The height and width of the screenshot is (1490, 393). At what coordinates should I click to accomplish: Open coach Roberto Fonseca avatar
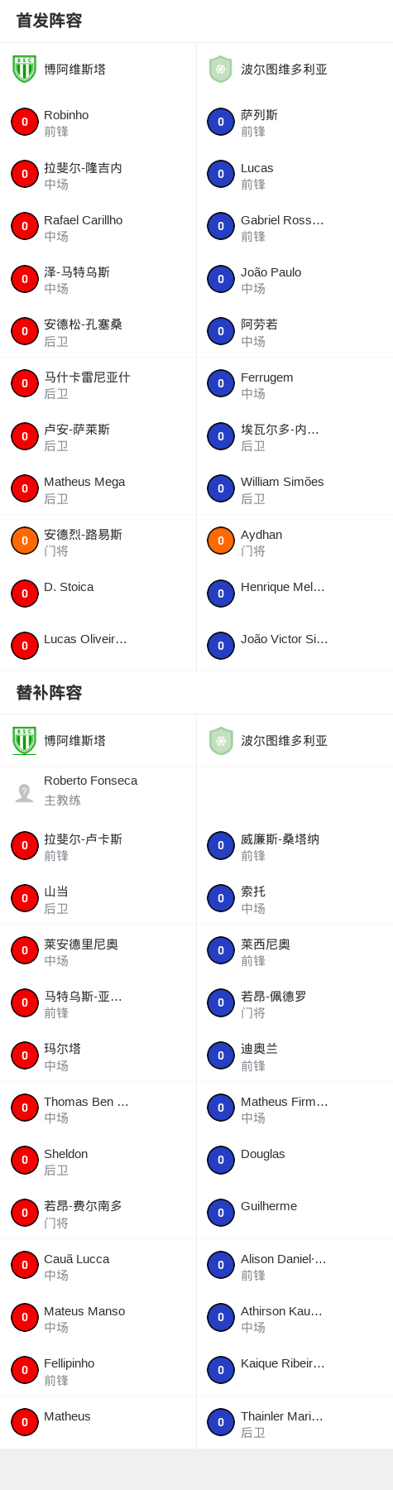click(25, 792)
